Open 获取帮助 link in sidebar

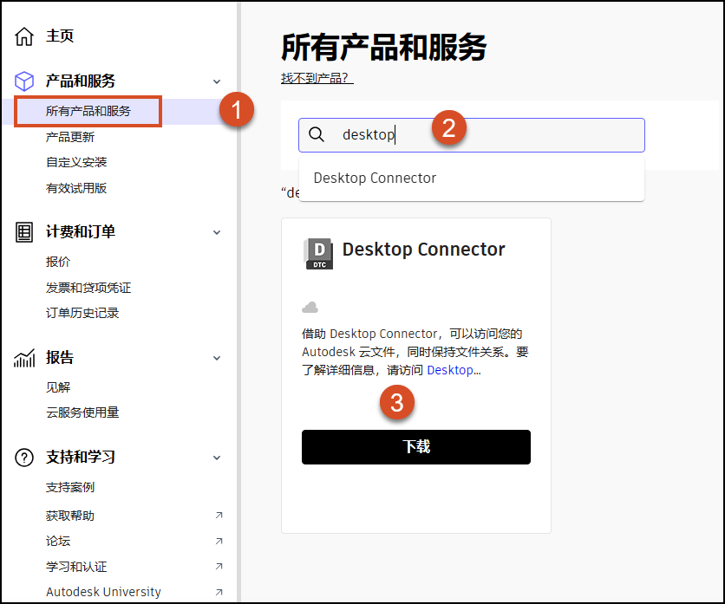click(70, 516)
